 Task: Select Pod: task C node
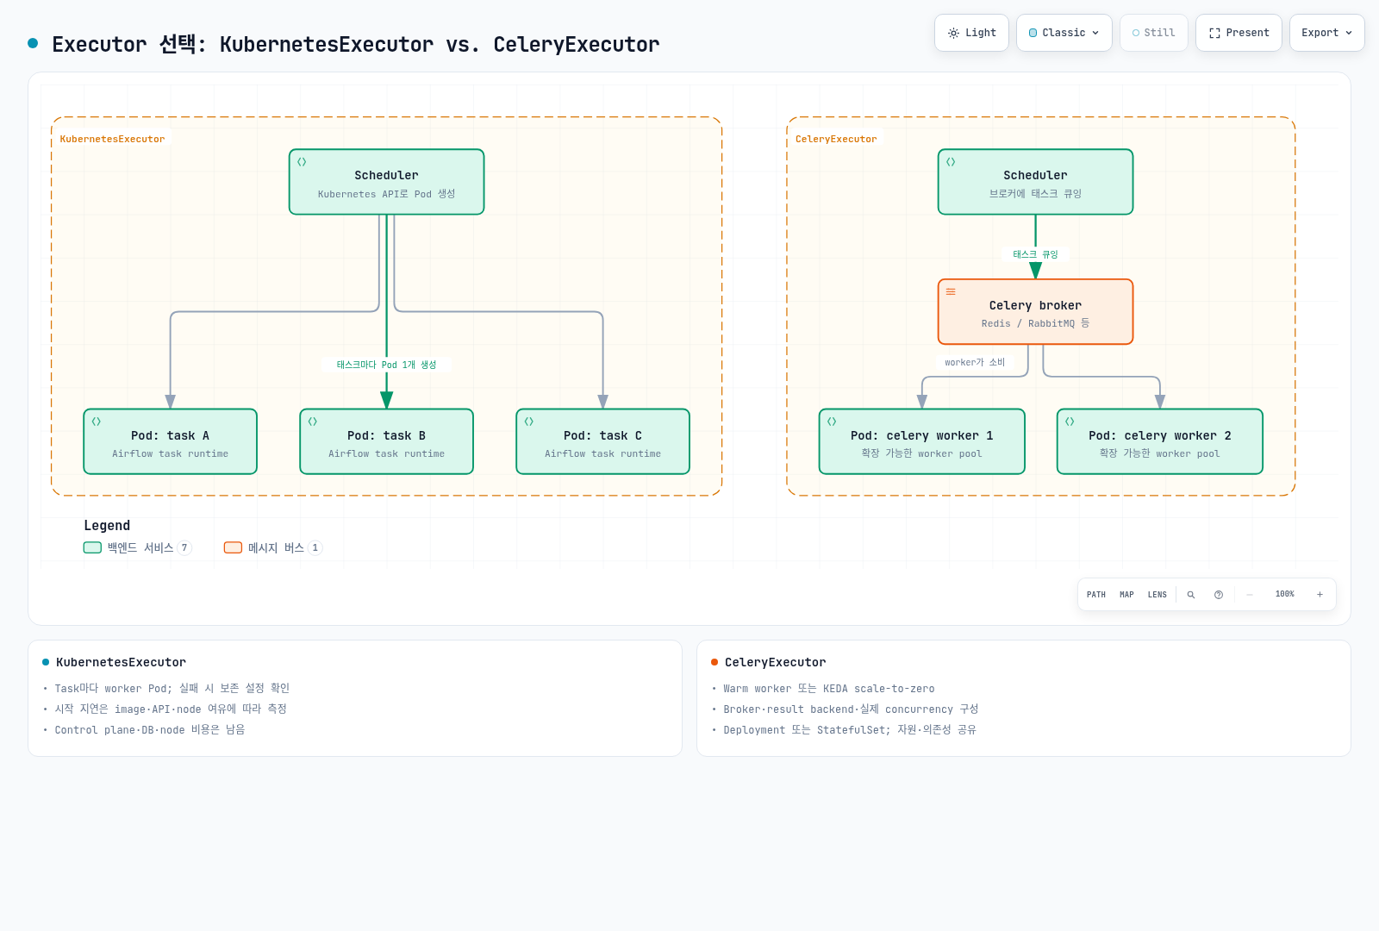click(602, 441)
